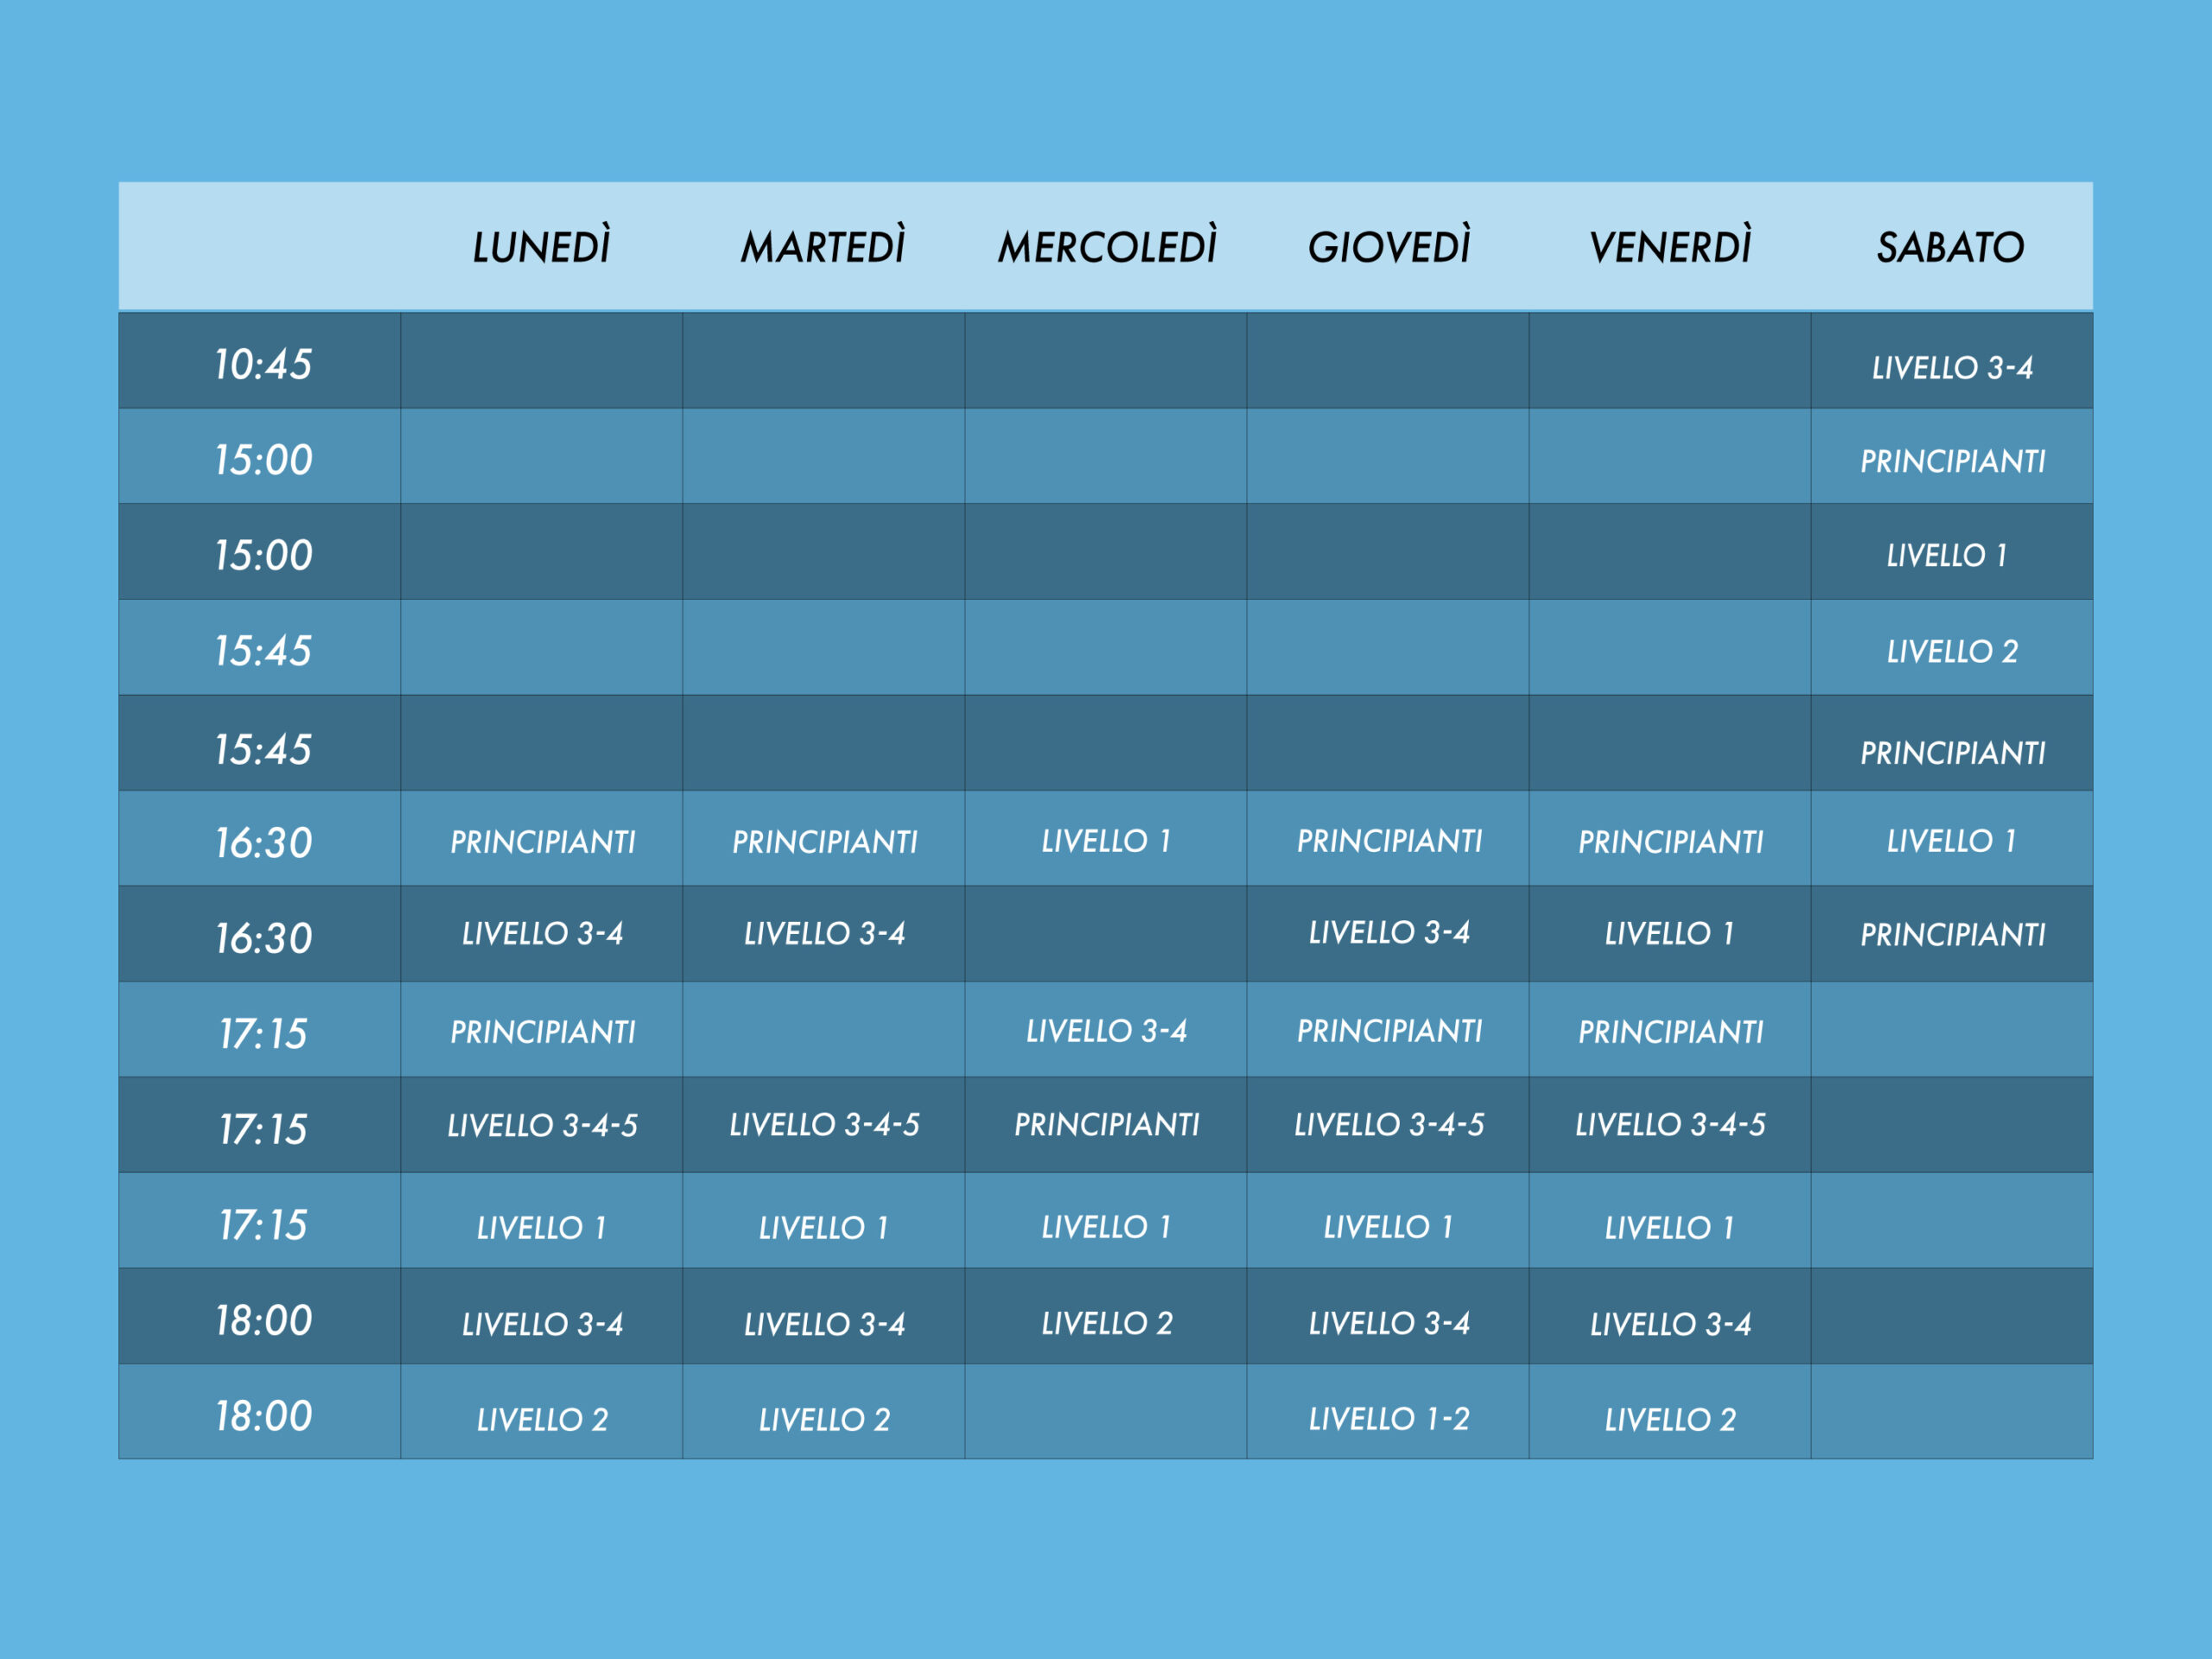2212x1659 pixels.
Task: Click the MARTEDÌ column header
Action: point(823,247)
